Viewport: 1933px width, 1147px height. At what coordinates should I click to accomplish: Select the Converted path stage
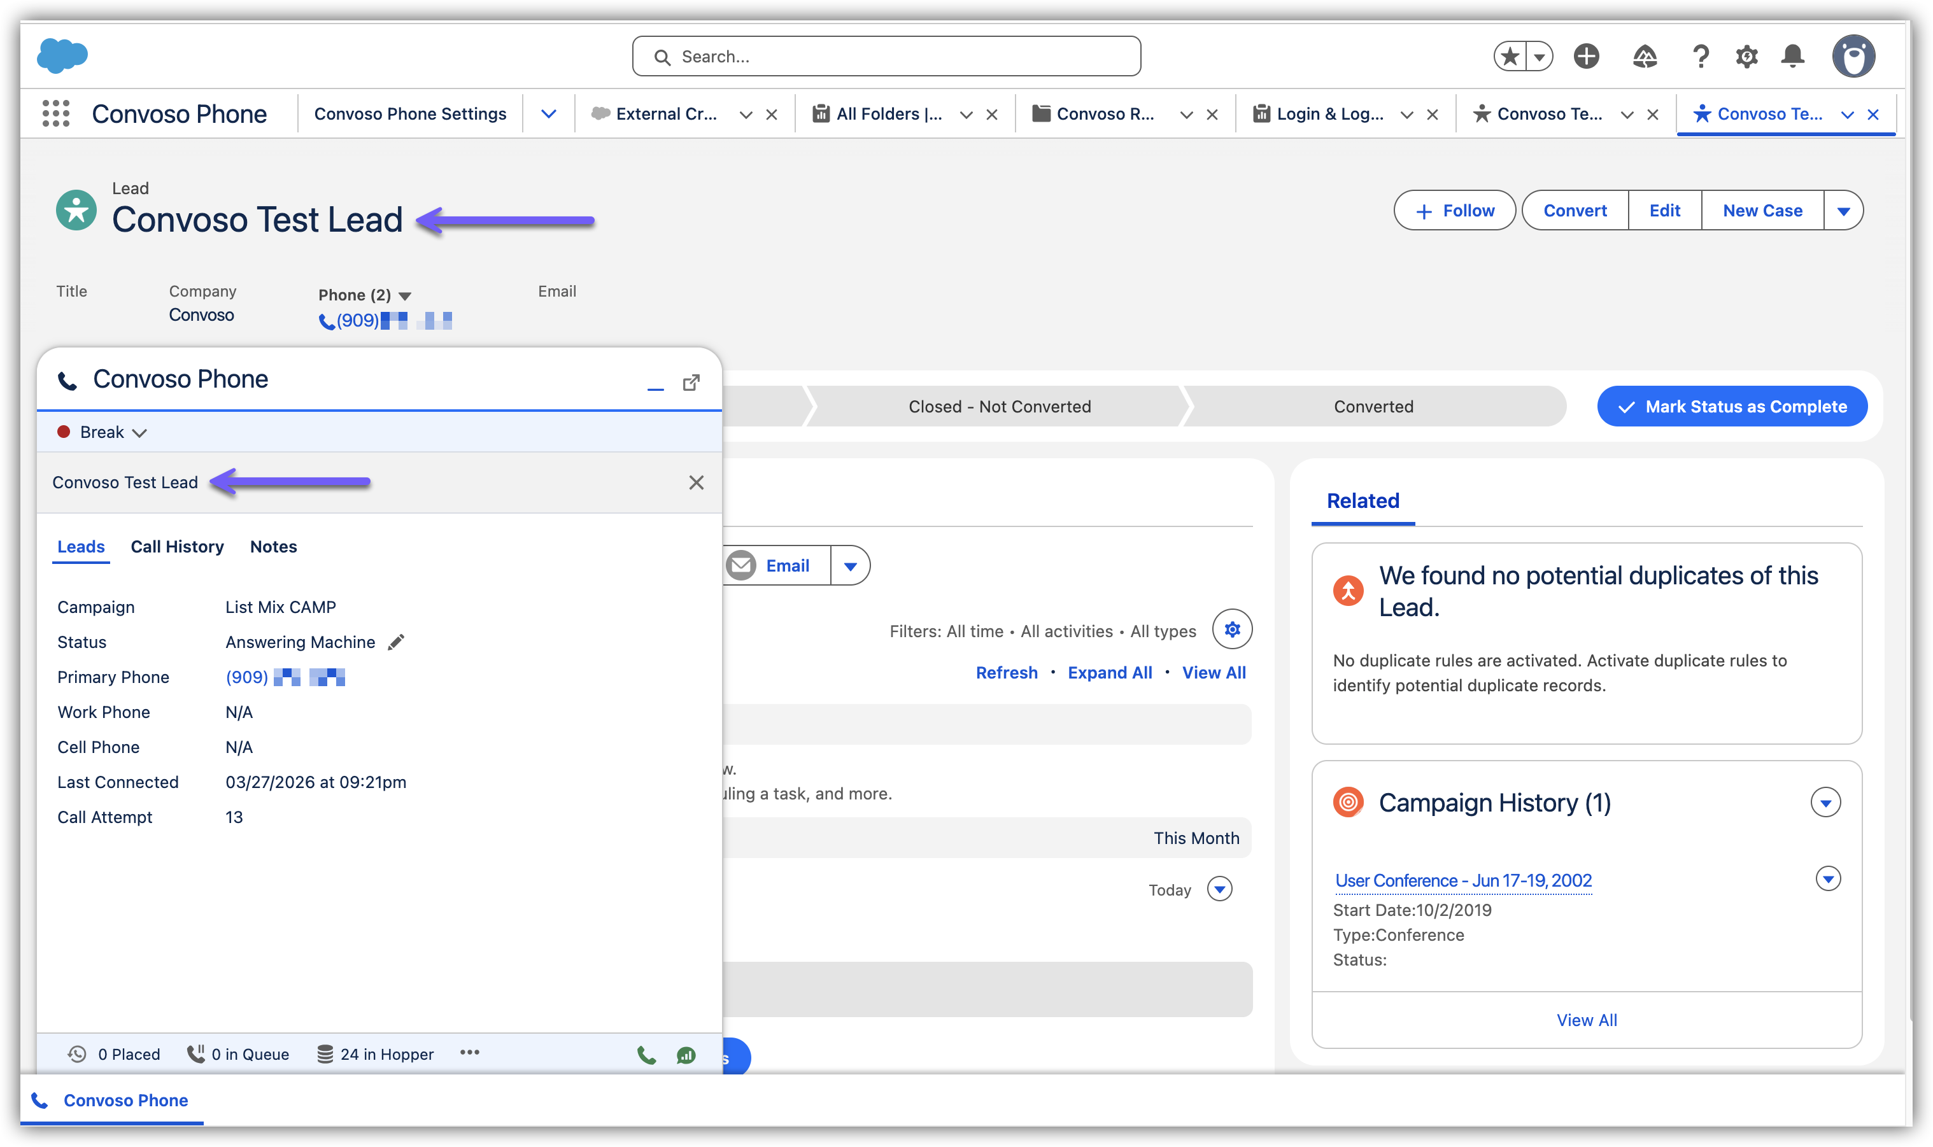click(1373, 407)
